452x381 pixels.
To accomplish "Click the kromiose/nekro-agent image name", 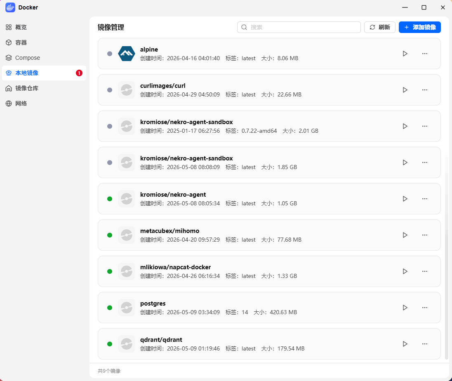I will 173,195.
